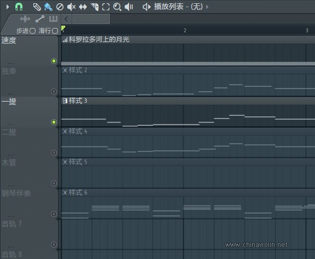Open the 科罗拉多河上的月光 automation clip menu
The height and width of the screenshot is (259, 315).
[65, 40]
